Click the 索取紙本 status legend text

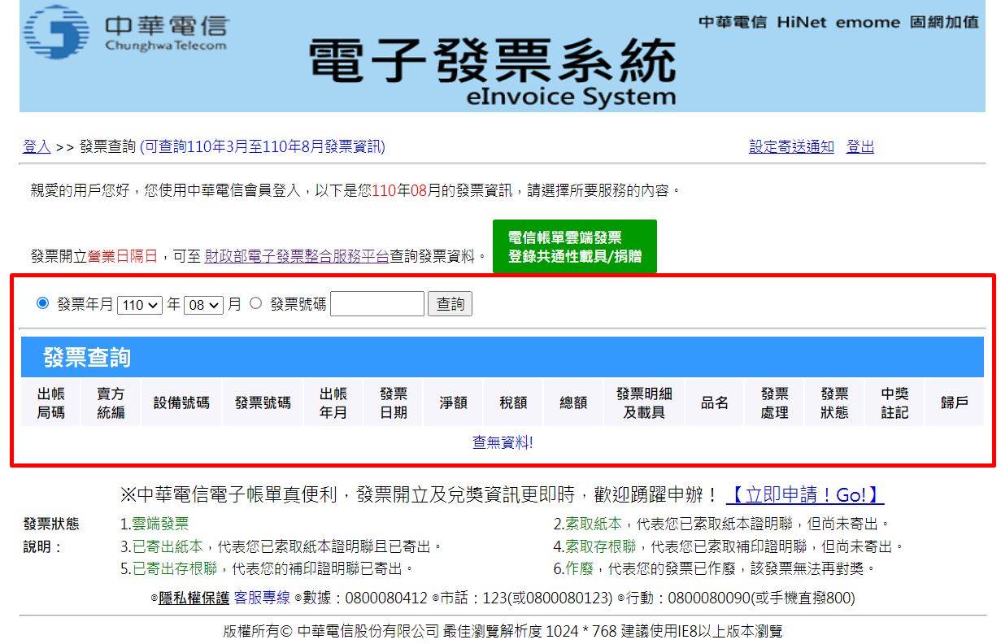(594, 524)
